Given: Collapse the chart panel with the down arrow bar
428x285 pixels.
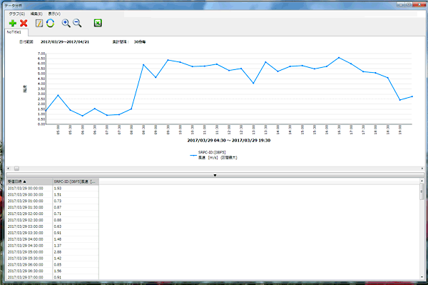Looking at the screenshot, I should pos(215,175).
